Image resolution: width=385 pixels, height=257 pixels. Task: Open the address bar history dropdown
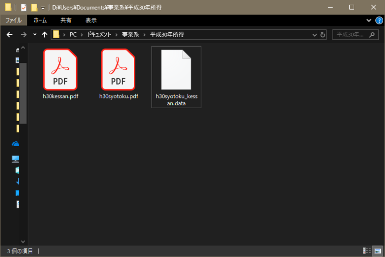click(315, 35)
